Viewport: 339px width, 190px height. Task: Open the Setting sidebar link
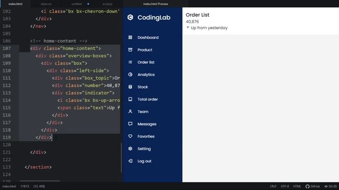(144, 149)
